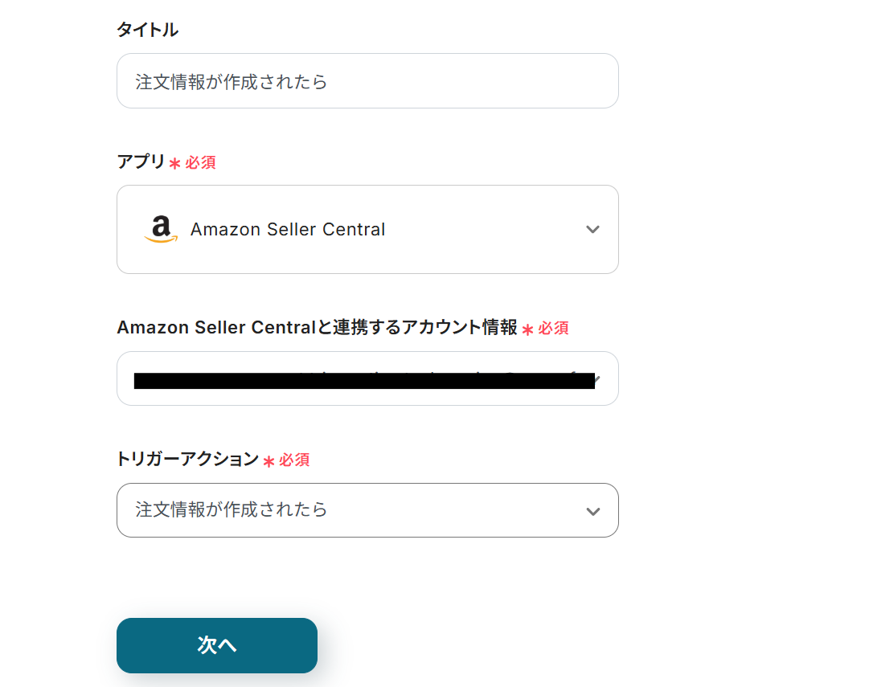Open trigger combo showing 注文情報が作成されたら

(367, 510)
